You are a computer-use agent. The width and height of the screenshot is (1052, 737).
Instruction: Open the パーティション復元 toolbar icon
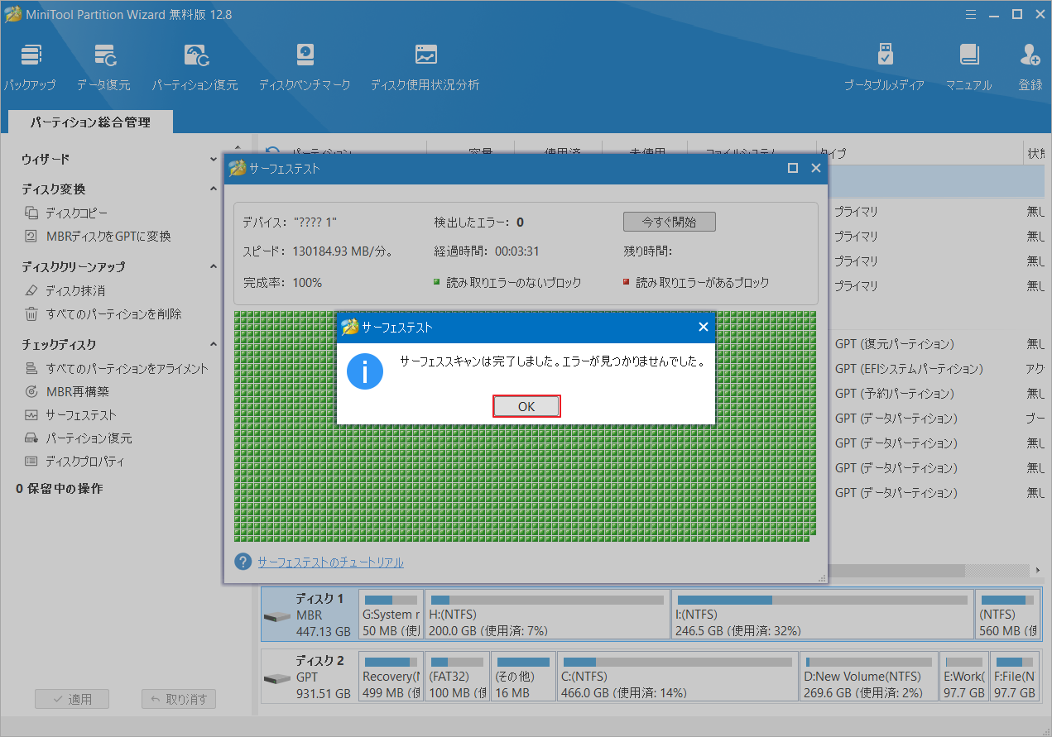pos(195,68)
